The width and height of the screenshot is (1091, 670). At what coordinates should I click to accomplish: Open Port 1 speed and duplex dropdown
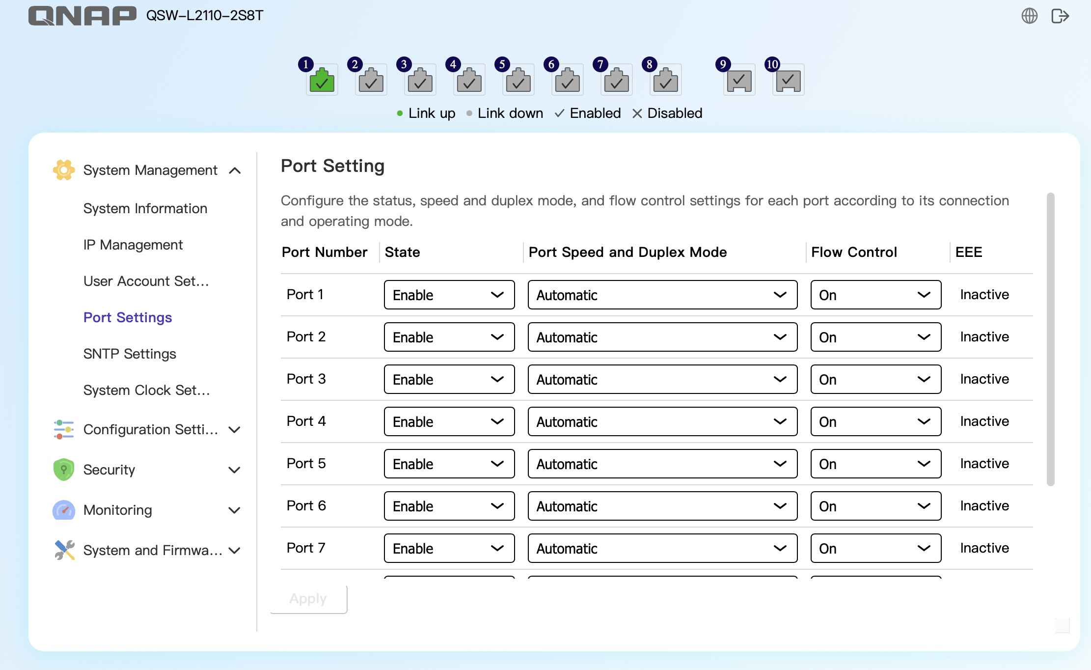(662, 295)
